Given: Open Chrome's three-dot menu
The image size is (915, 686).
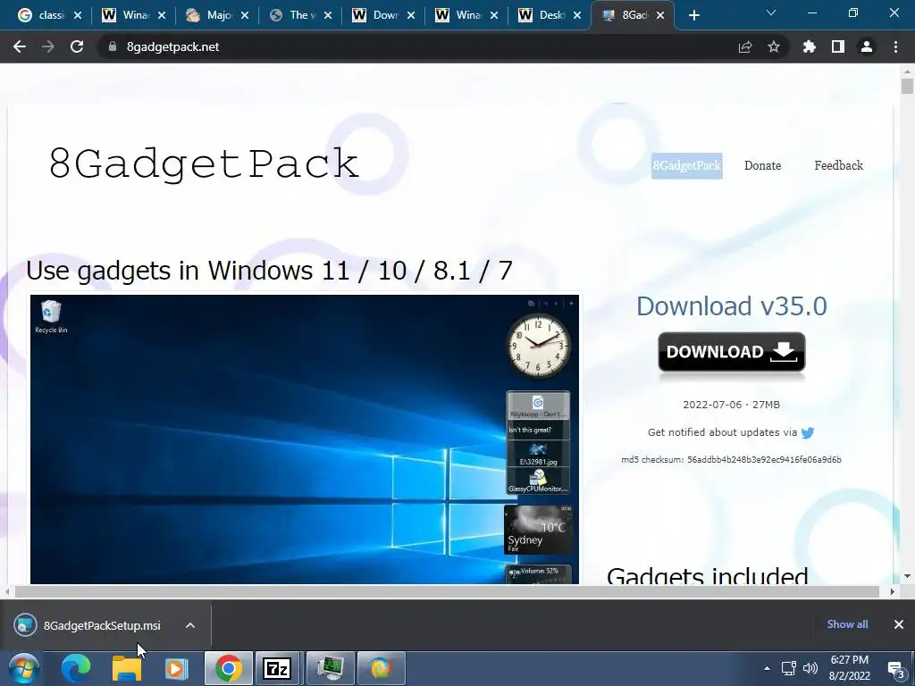Looking at the screenshot, I should [895, 46].
